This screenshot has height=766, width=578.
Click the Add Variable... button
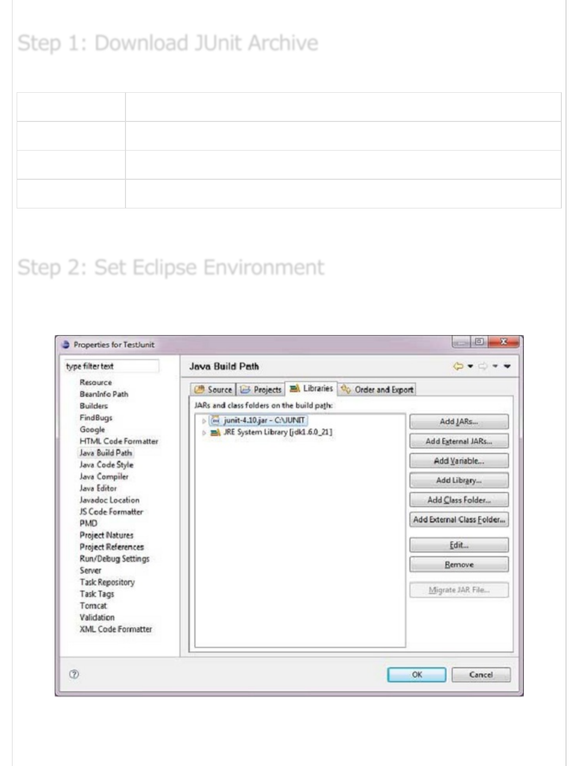pos(459,461)
